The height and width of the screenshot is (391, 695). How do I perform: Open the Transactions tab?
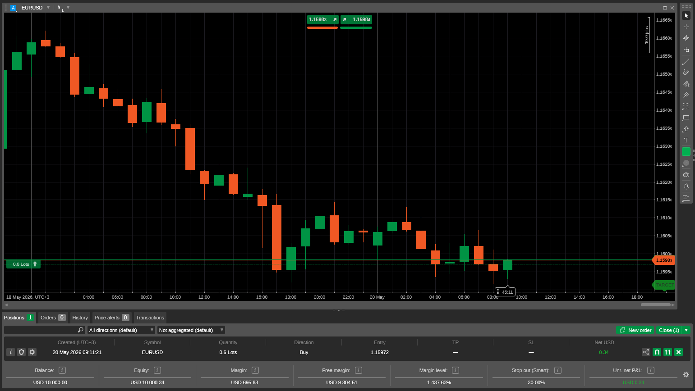150,318
